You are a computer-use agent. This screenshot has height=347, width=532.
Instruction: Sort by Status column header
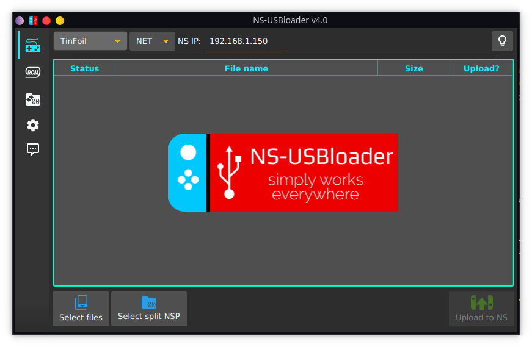click(84, 68)
